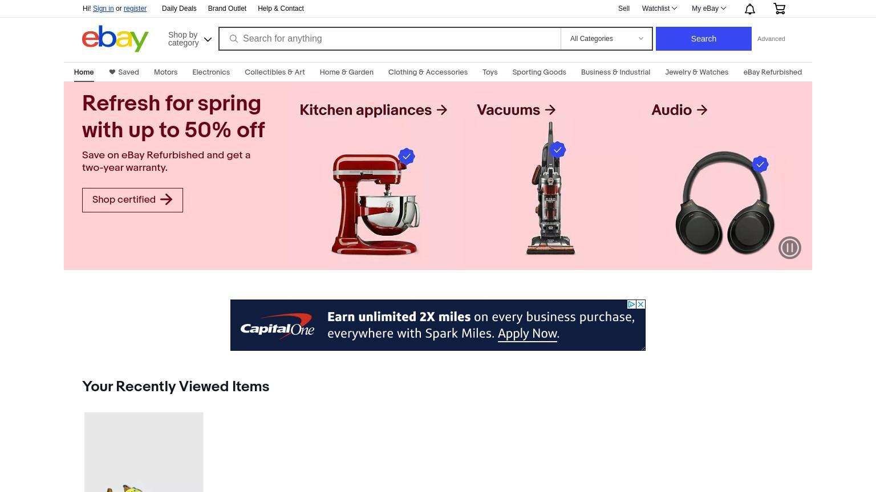The width and height of the screenshot is (876, 492).
Task: Click the red stand mixer image
Action: (x=375, y=204)
